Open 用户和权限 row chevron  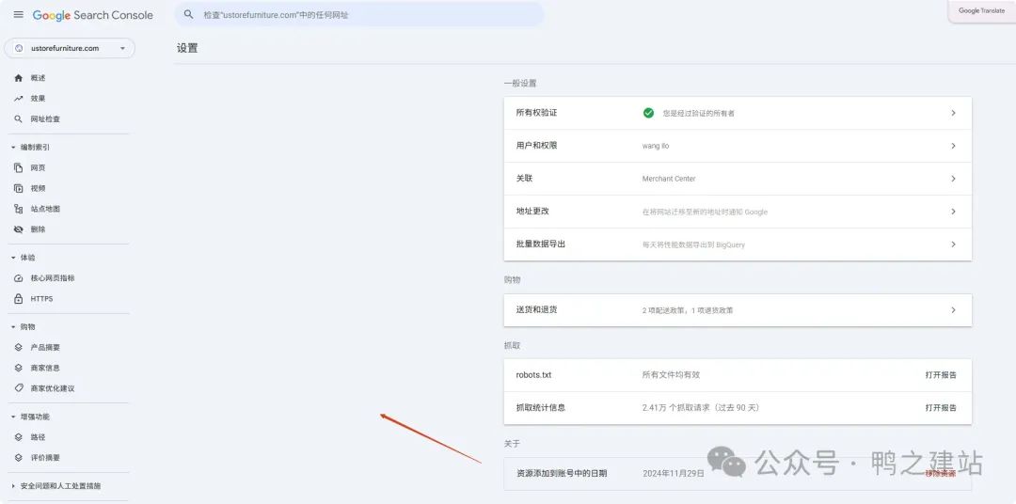click(x=953, y=146)
